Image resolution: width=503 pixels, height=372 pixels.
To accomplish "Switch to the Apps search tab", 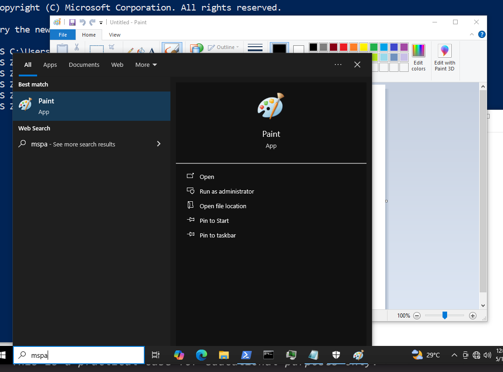I will click(50, 65).
